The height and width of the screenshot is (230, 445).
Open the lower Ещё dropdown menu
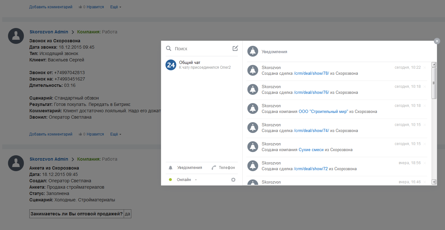coord(116,134)
